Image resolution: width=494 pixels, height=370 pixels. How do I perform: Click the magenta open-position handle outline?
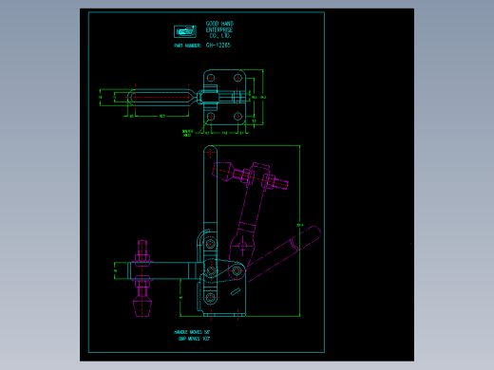coord(284,253)
